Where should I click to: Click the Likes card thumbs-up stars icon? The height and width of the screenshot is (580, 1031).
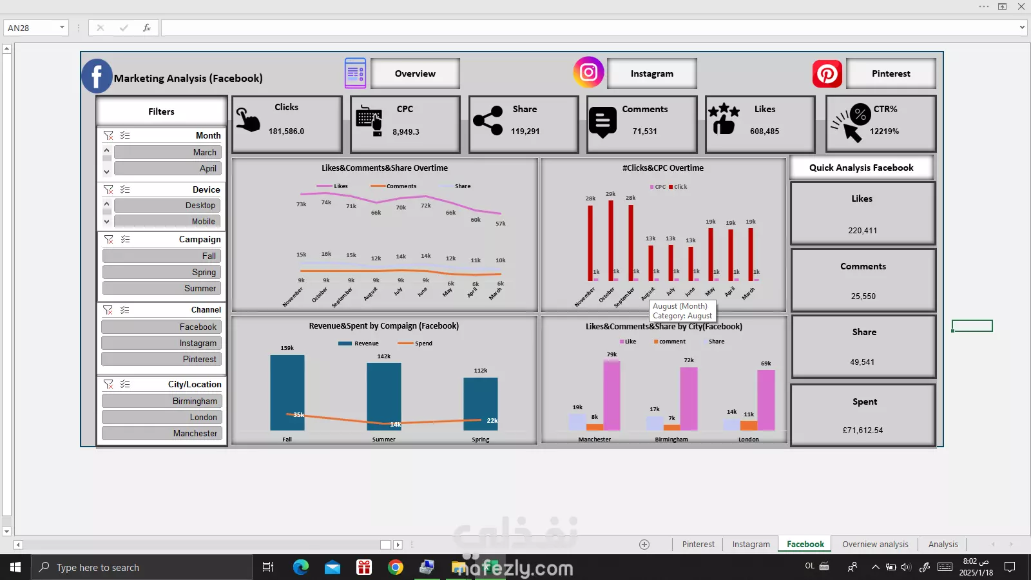point(724,119)
